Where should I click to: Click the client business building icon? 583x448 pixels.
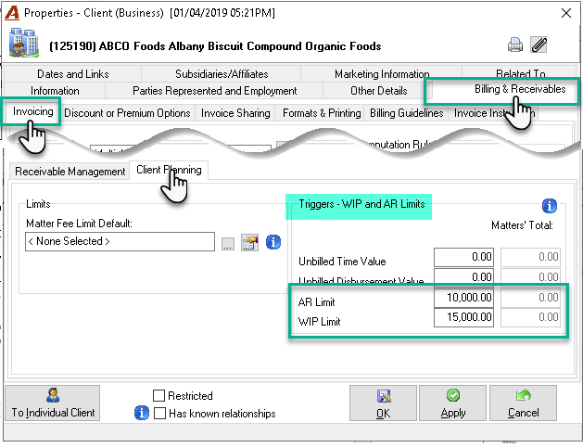24,43
